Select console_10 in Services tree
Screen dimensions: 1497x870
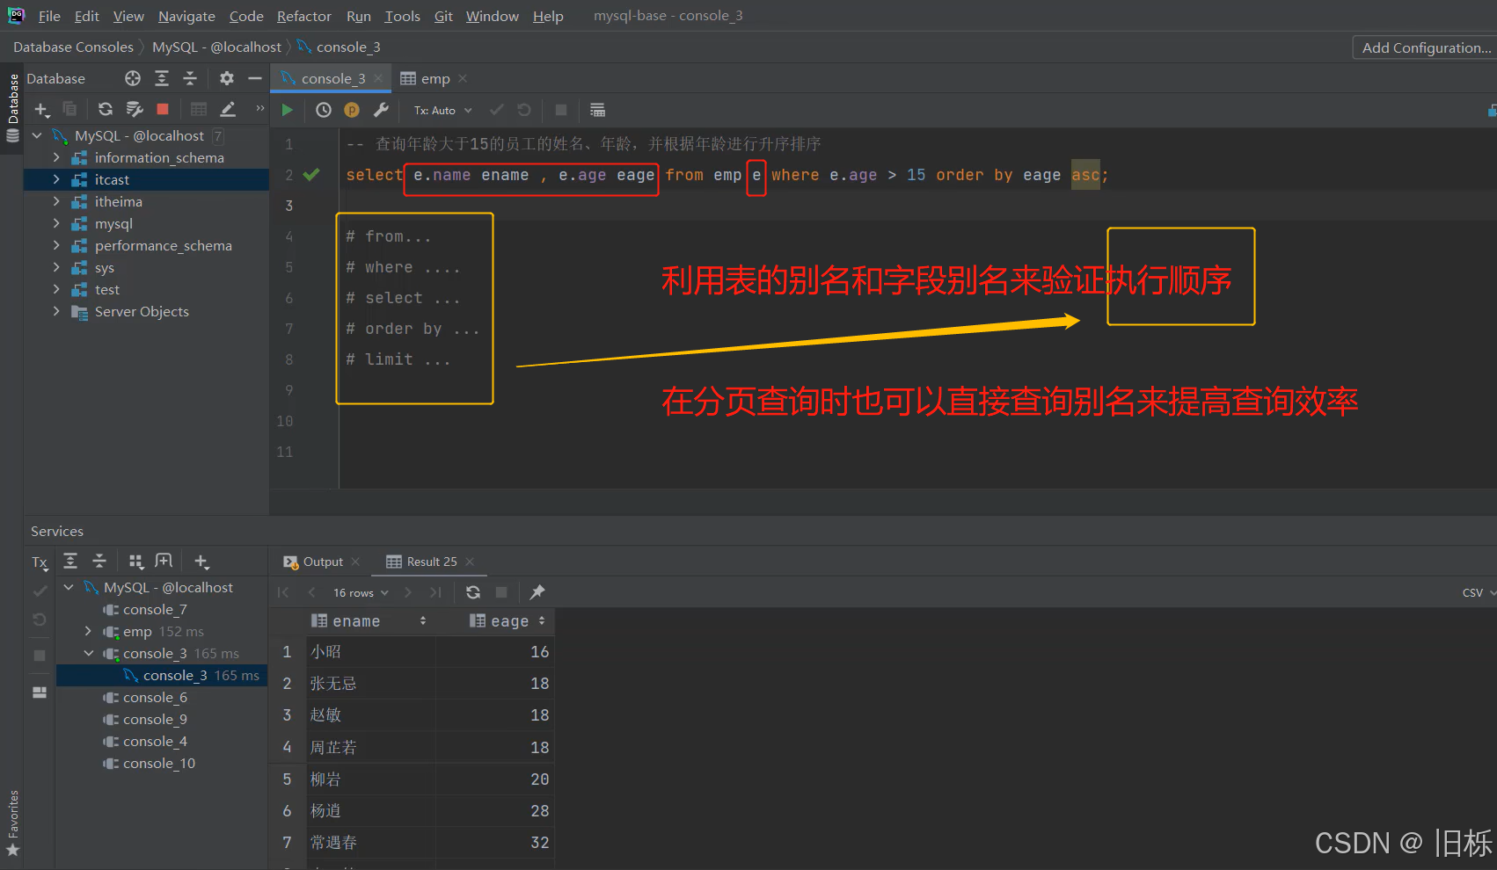coord(159,763)
